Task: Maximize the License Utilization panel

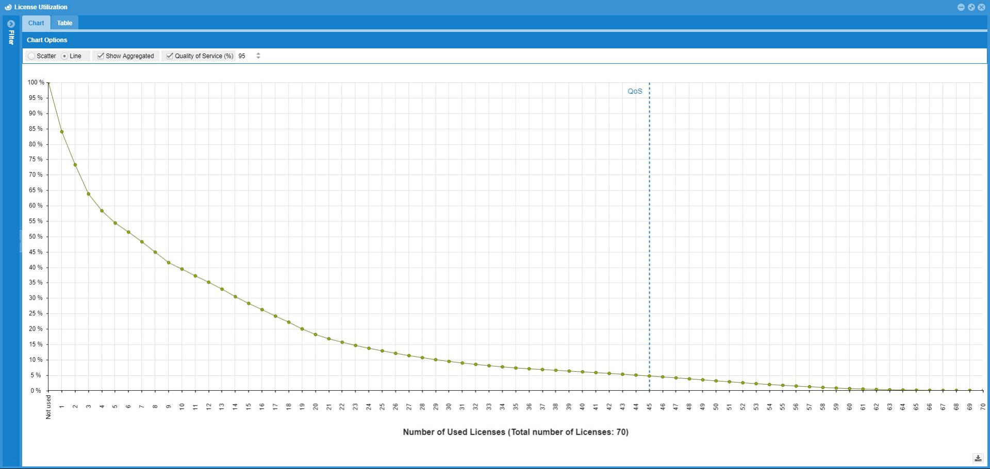Action: click(x=971, y=7)
